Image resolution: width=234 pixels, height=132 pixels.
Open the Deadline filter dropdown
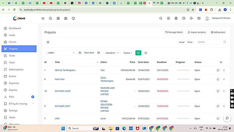tap(112, 53)
